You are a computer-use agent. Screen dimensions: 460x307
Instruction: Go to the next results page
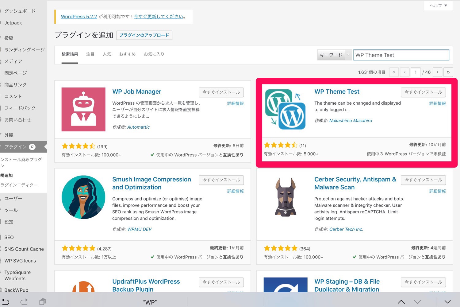[x=437, y=72]
